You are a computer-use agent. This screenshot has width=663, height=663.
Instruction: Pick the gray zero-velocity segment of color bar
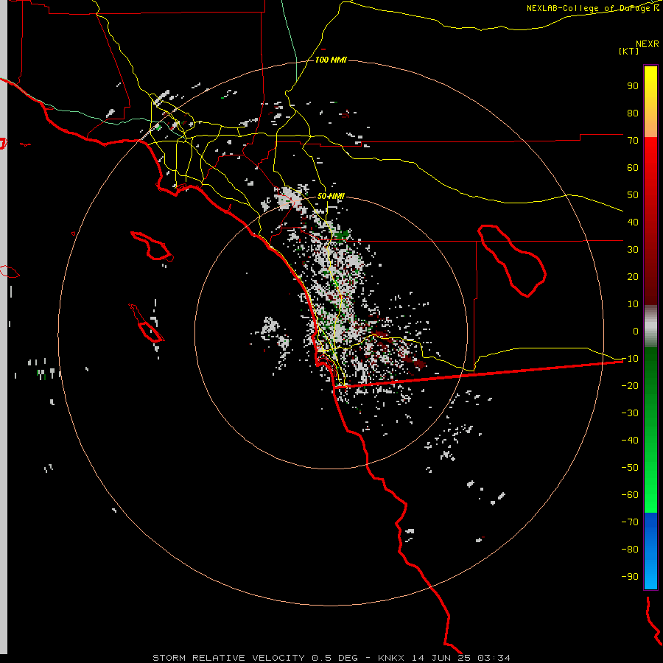click(x=650, y=326)
